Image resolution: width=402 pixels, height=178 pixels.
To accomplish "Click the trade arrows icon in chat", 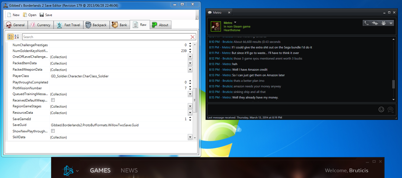I will [x=375, y=23].
